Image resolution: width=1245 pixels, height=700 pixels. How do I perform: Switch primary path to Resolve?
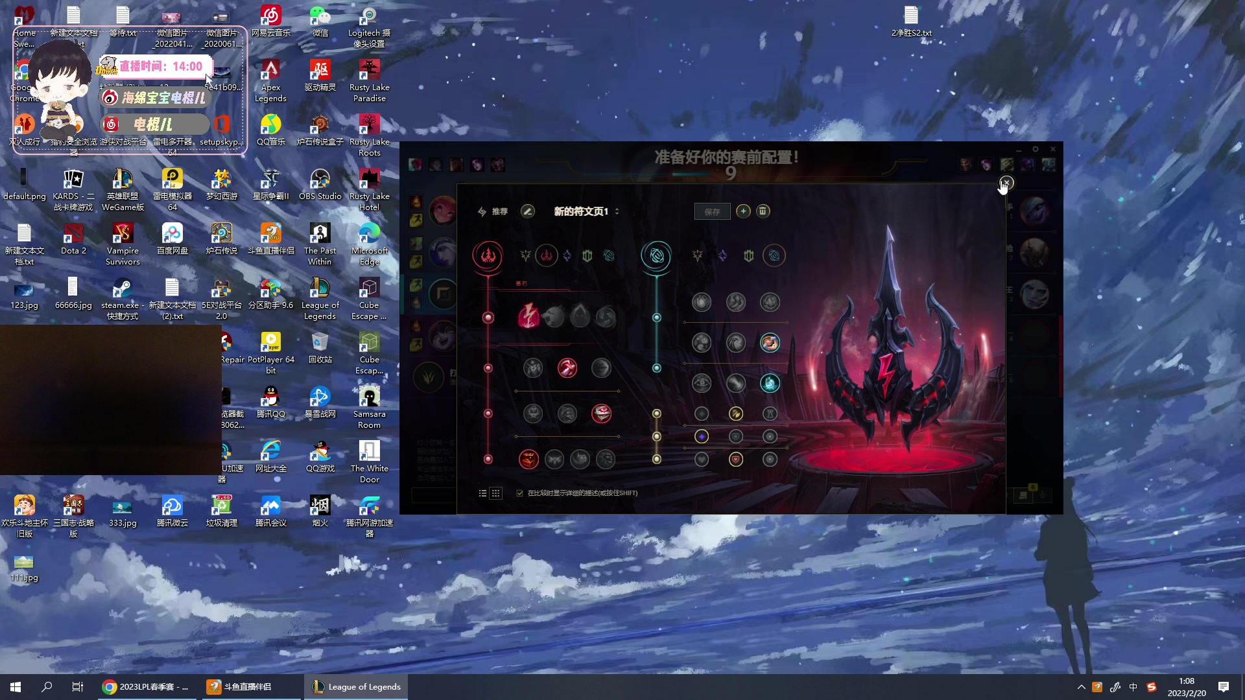(587, 255)
